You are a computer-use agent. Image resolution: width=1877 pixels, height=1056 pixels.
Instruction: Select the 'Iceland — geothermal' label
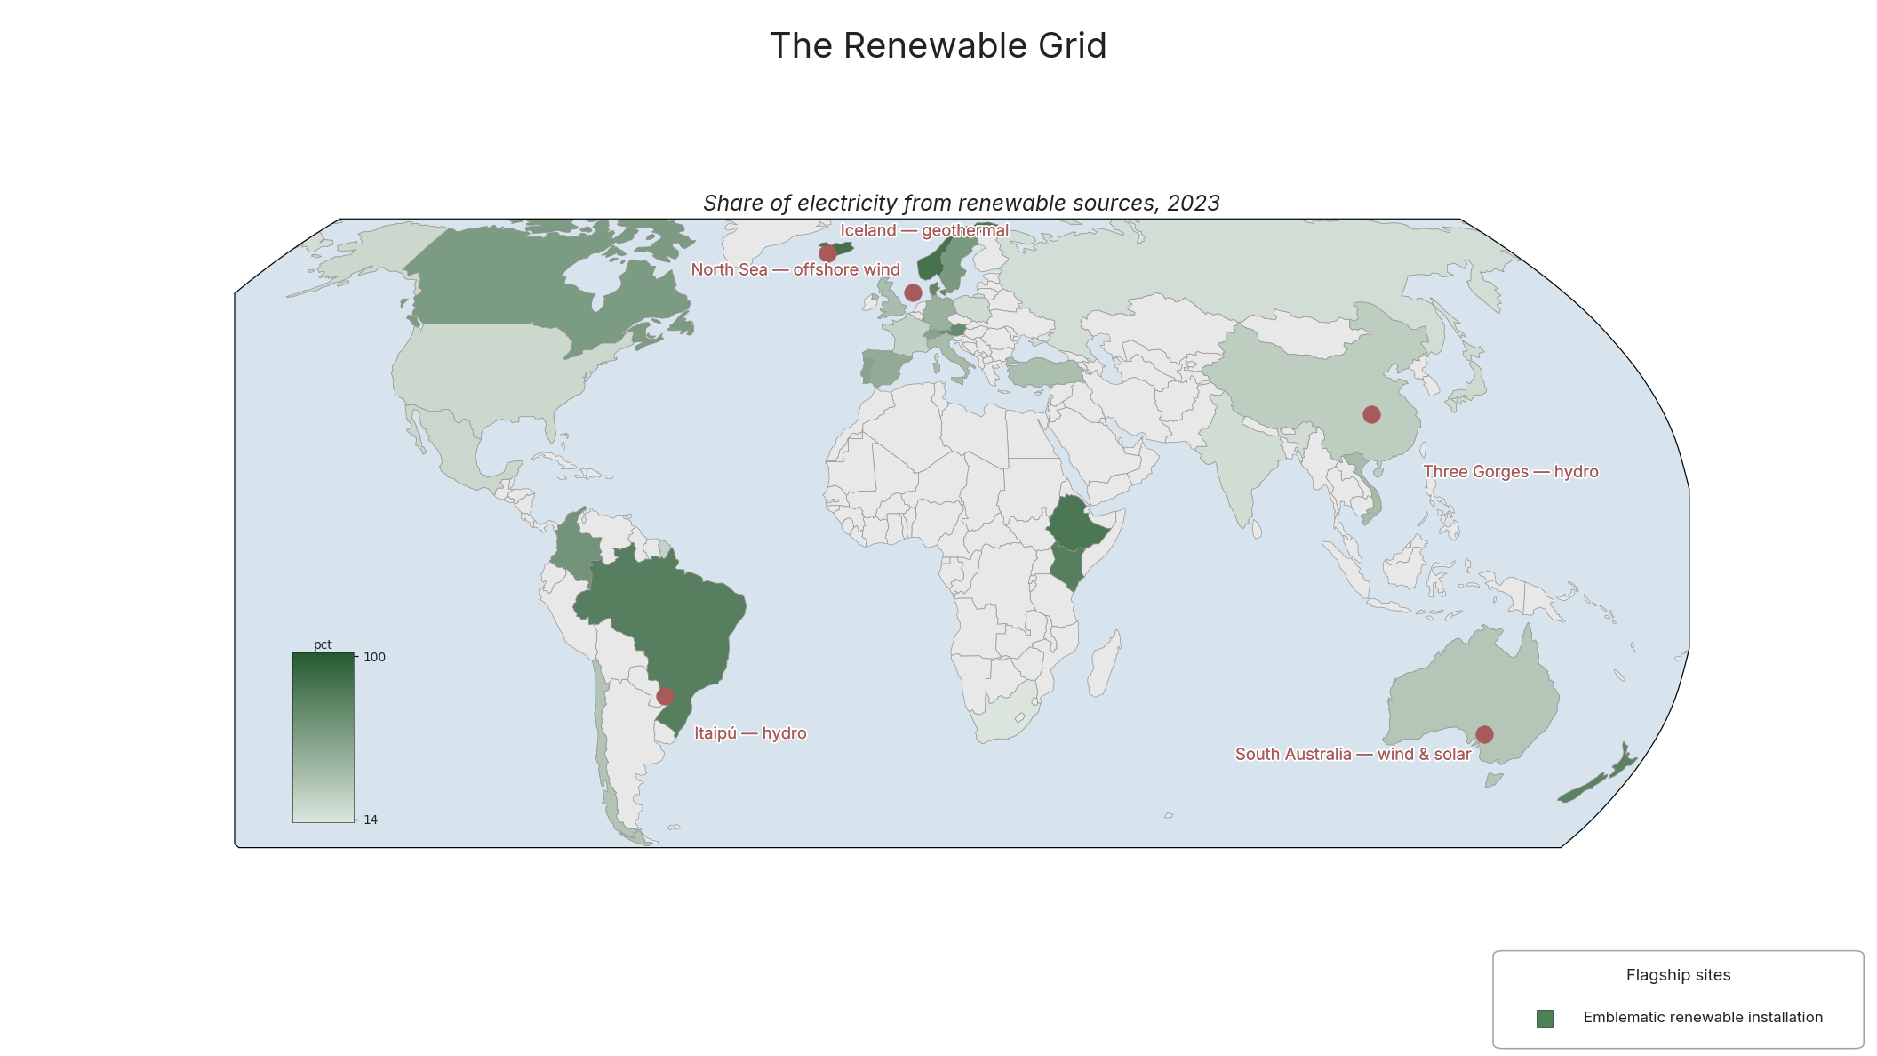pos(924,230)
